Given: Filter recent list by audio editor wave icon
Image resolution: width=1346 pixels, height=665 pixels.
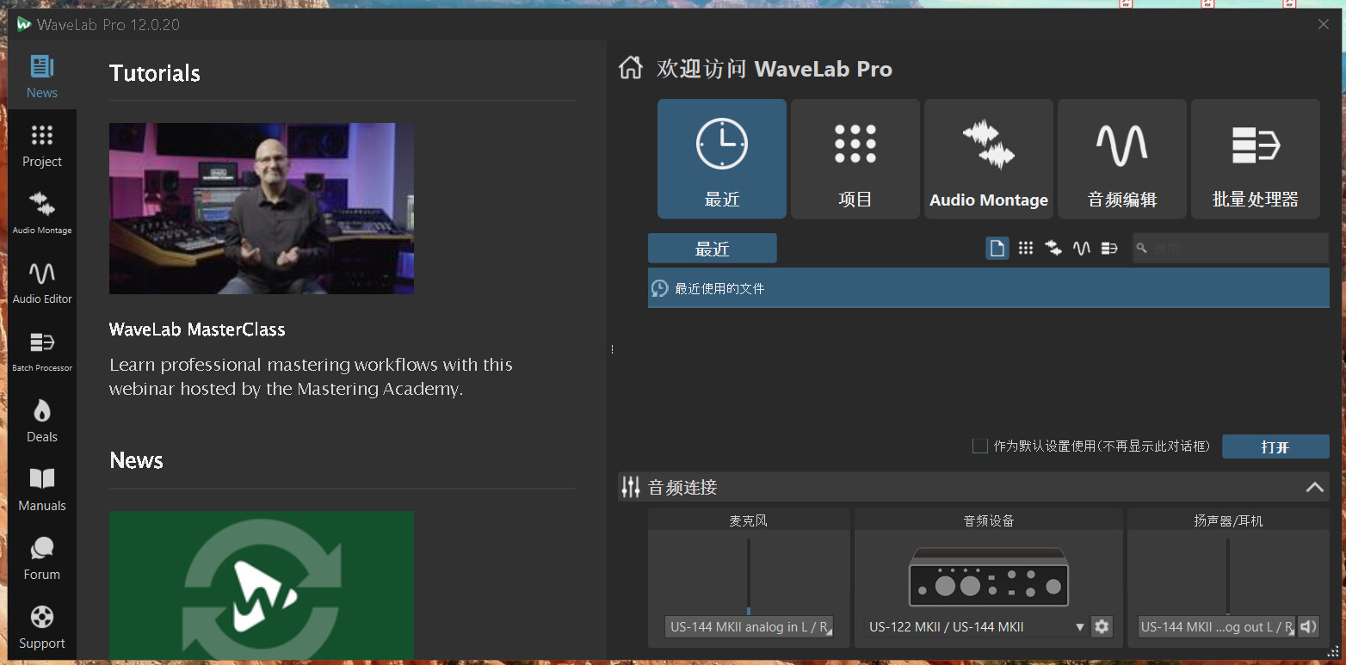Looking at the screenshot, I should [x=1082, y=249].
